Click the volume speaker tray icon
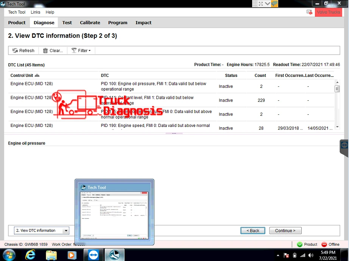 point(311,255)
